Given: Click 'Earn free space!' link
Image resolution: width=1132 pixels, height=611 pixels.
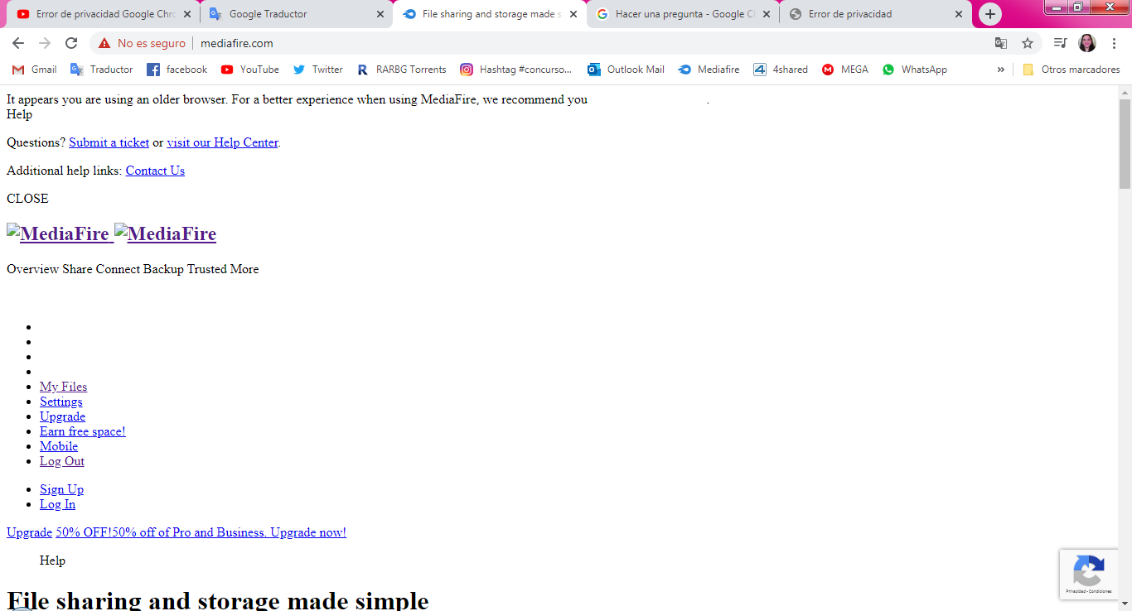Looking at the screenshot, I should pos(82,431).
